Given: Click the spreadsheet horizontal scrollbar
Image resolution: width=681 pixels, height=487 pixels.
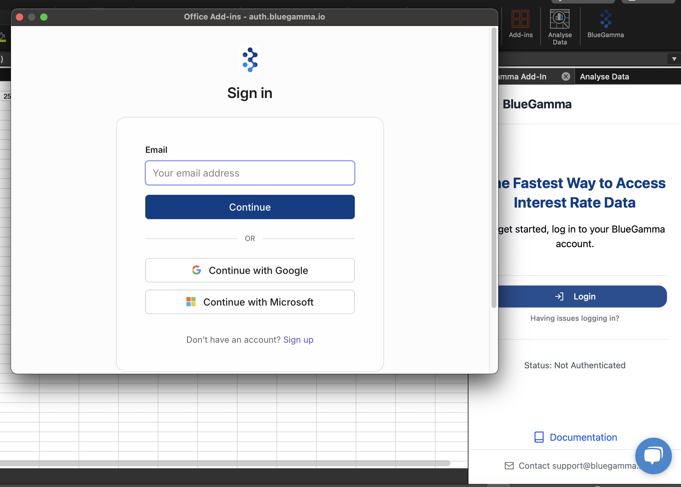Looking at the screenshot, I should [x=225, y=464].
